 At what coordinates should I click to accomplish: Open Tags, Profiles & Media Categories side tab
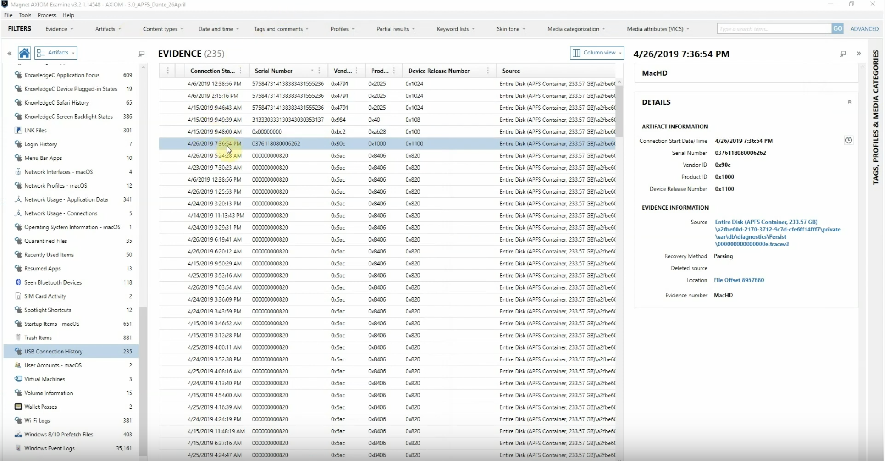point(876,117)
